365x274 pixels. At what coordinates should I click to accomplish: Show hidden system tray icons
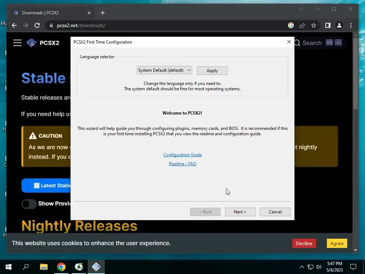click(x=302, y=267)
